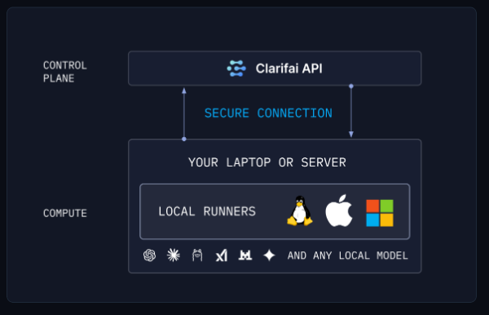The width and height of the screenshot is (489, 315).
Task: Click the 'YOUR LAPTOP OR SERVER' heading
Action: [267, 162]
